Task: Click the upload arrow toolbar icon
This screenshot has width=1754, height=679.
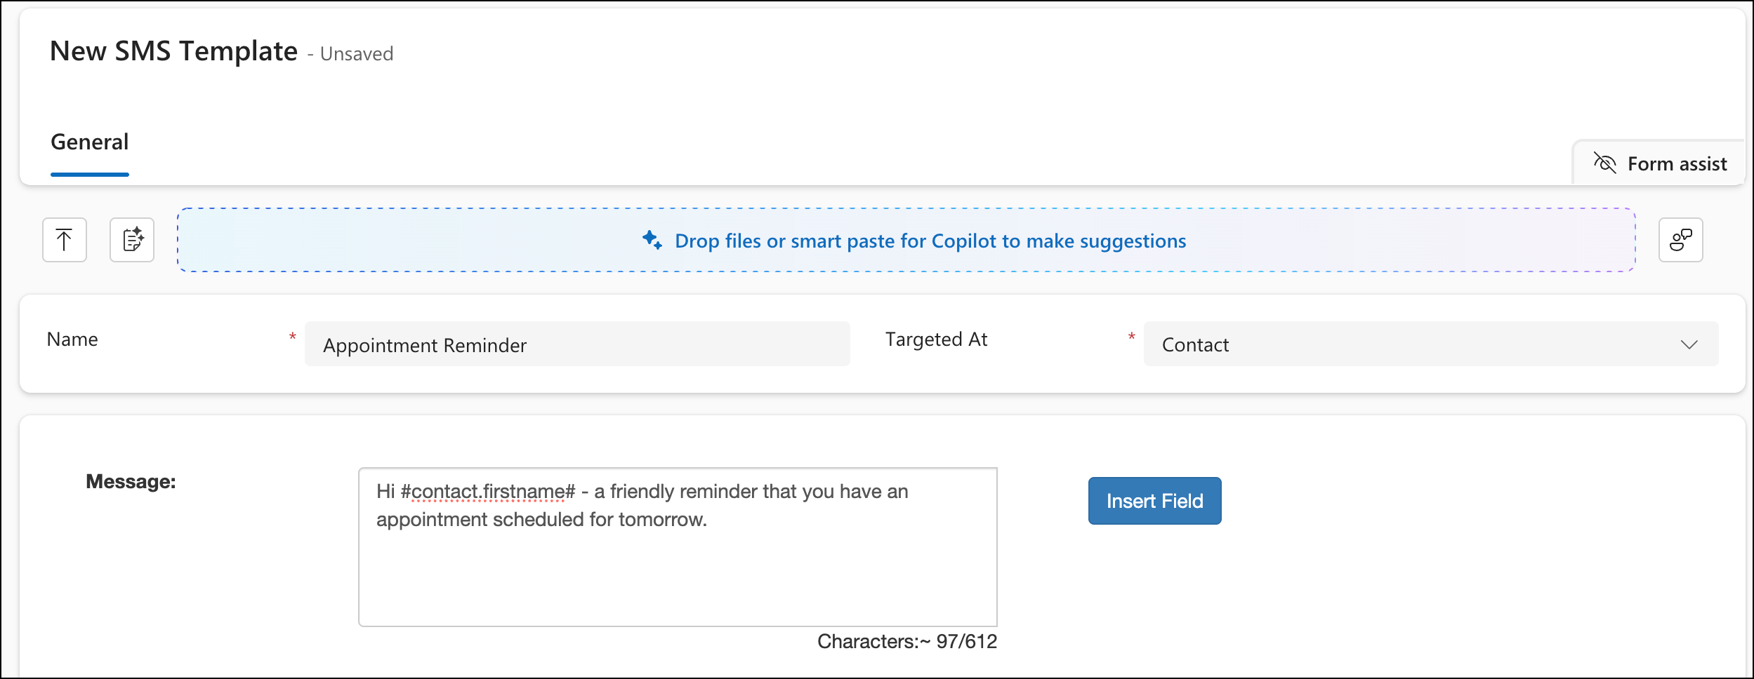Action: (x=64, y=240)
